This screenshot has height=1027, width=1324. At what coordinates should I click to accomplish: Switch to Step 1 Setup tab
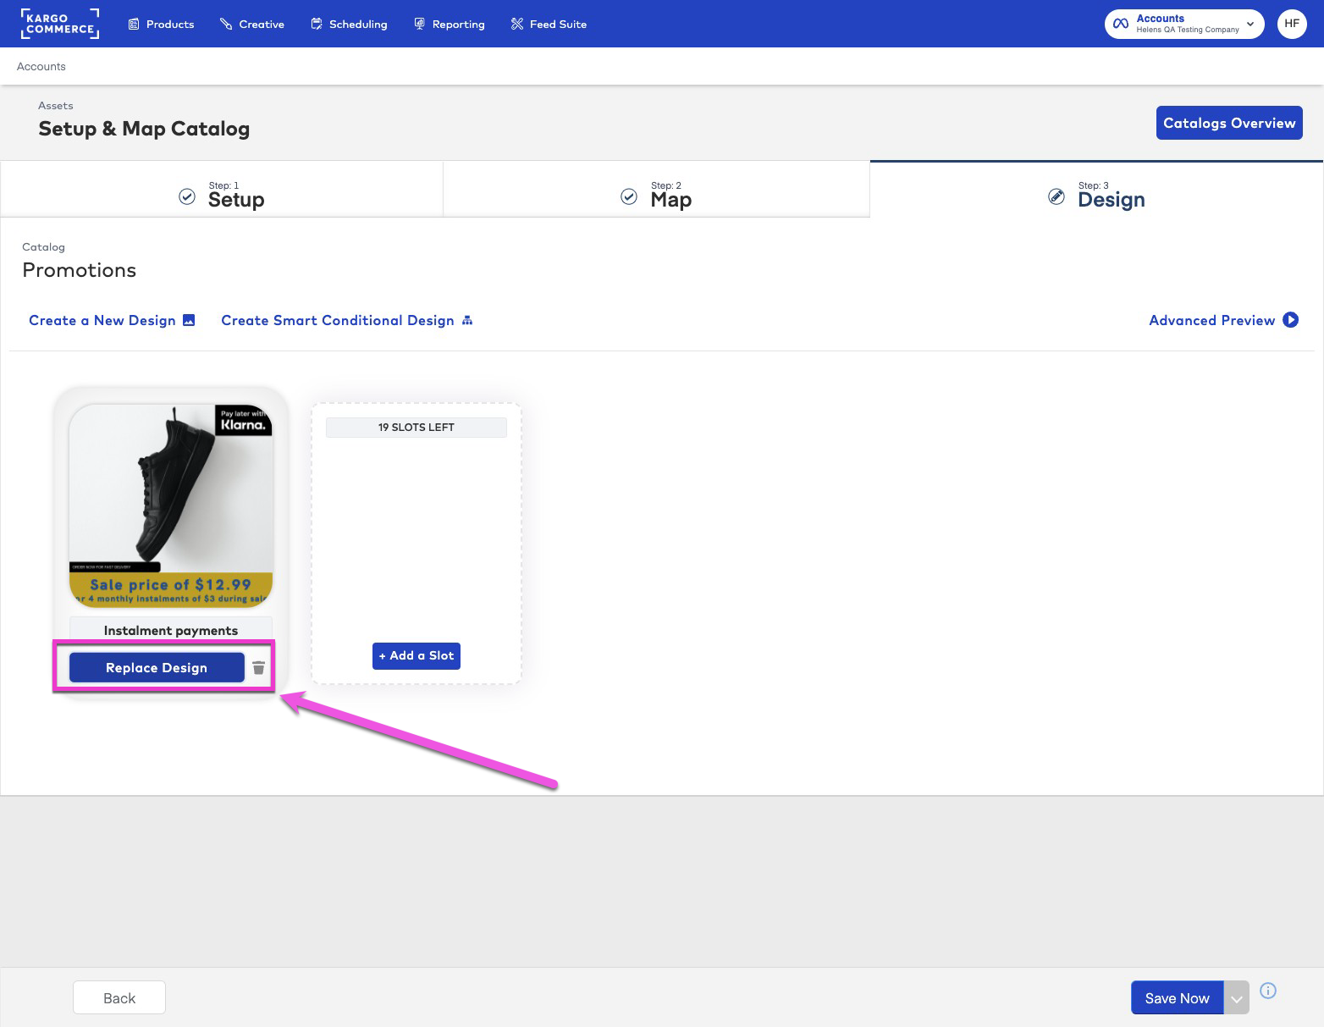(x=222, y=195)
